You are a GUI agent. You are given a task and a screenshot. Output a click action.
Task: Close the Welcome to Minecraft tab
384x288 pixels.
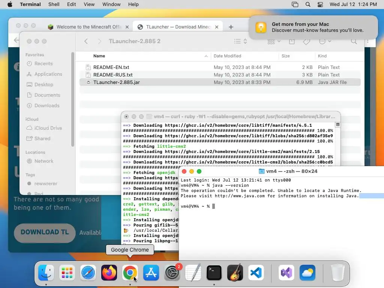(x=127, y=27)
